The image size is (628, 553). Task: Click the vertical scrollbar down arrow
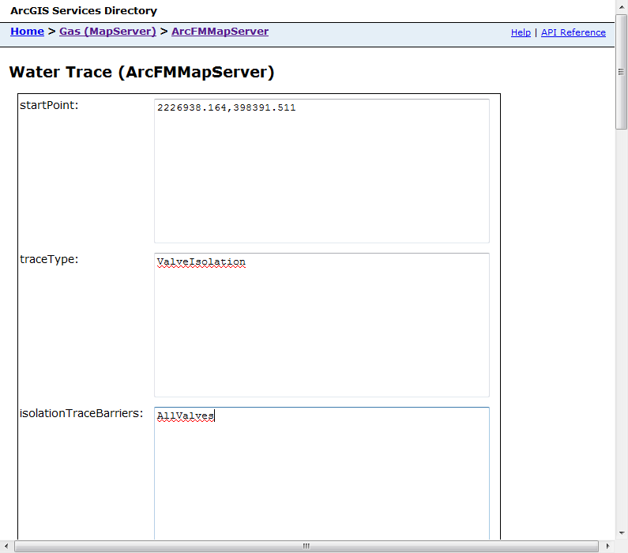(622, 533)
